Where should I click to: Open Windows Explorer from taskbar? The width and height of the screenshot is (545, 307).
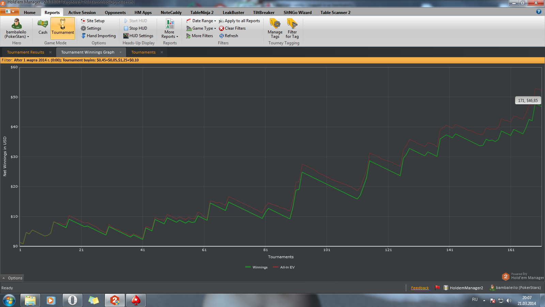30,301
